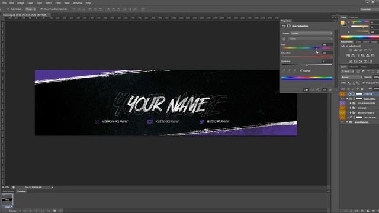
Task: Add a Hue/Saturation adjustment from Adjustments panel
Action: (x=348, y=56)
